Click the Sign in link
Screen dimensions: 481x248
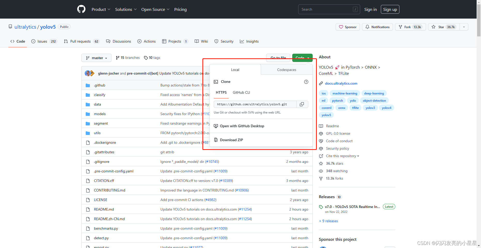tap(370, 9)
